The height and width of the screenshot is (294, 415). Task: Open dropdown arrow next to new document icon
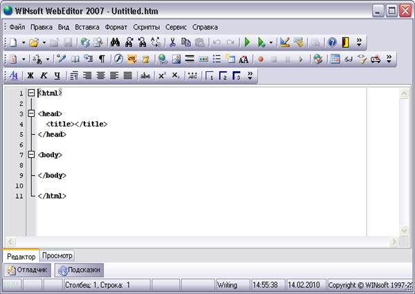24,42
